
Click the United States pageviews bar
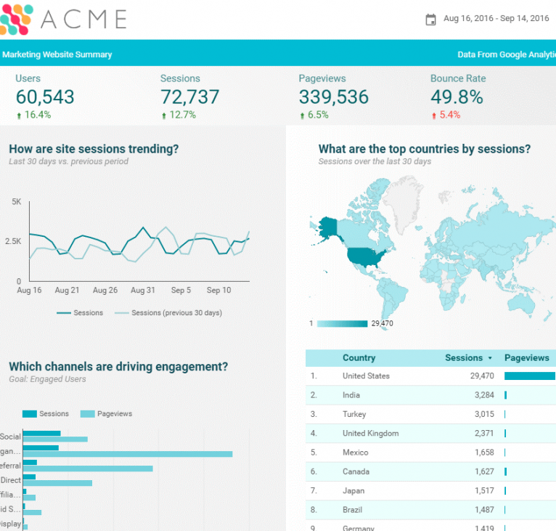[529, 376]
